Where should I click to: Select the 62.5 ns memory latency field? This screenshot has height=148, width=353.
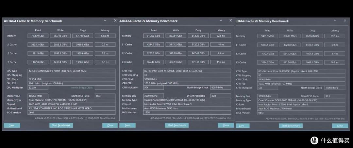pyautogui.click(x=221, y=36)
